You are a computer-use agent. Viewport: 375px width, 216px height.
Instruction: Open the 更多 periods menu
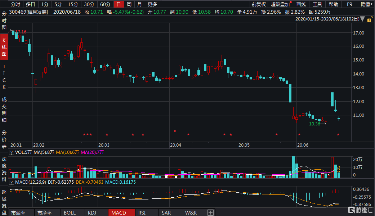click(152, 4)
